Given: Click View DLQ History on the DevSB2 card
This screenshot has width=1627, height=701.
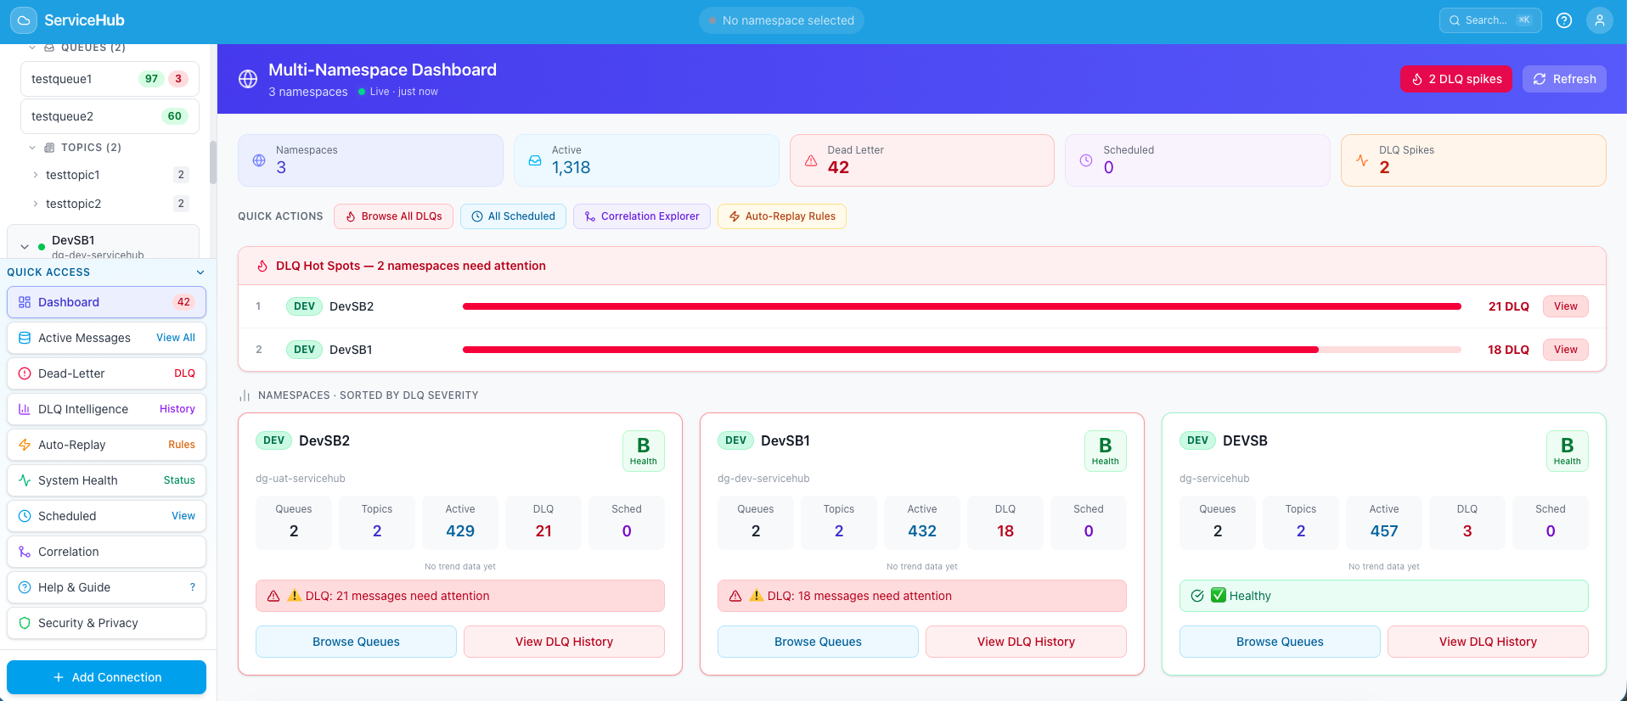Looking at the screenshot, I should (564, 642).
